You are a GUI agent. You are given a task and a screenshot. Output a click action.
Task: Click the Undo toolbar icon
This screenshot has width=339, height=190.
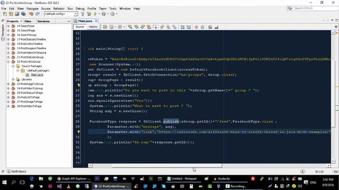31,14
